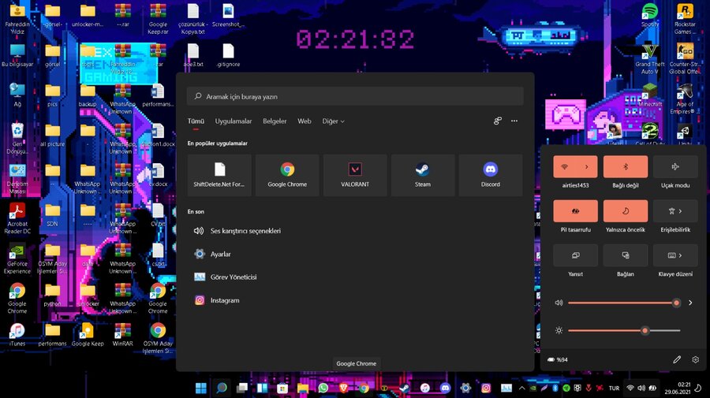Click the brightness slider handle

[x=645, y=330]
